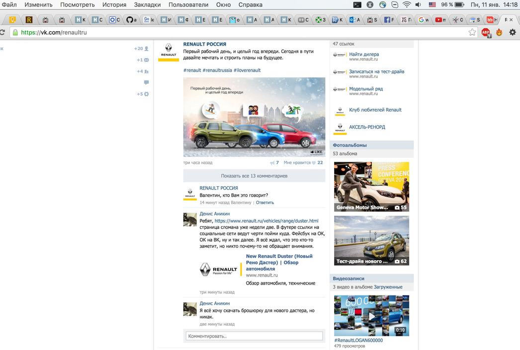Click the Ответить reply link
Image resolution: width=520 pixels, height=350 pixels.
264,203
